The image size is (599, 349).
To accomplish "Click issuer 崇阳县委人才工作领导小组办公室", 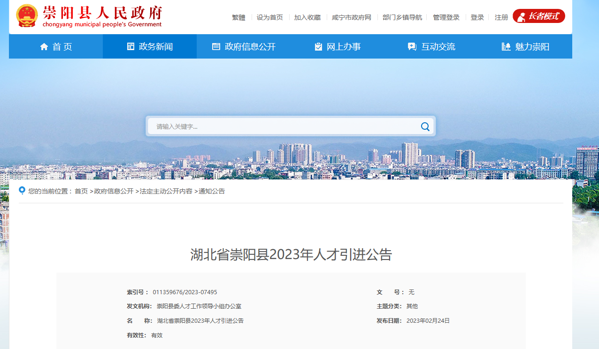I will pos(199,306).
